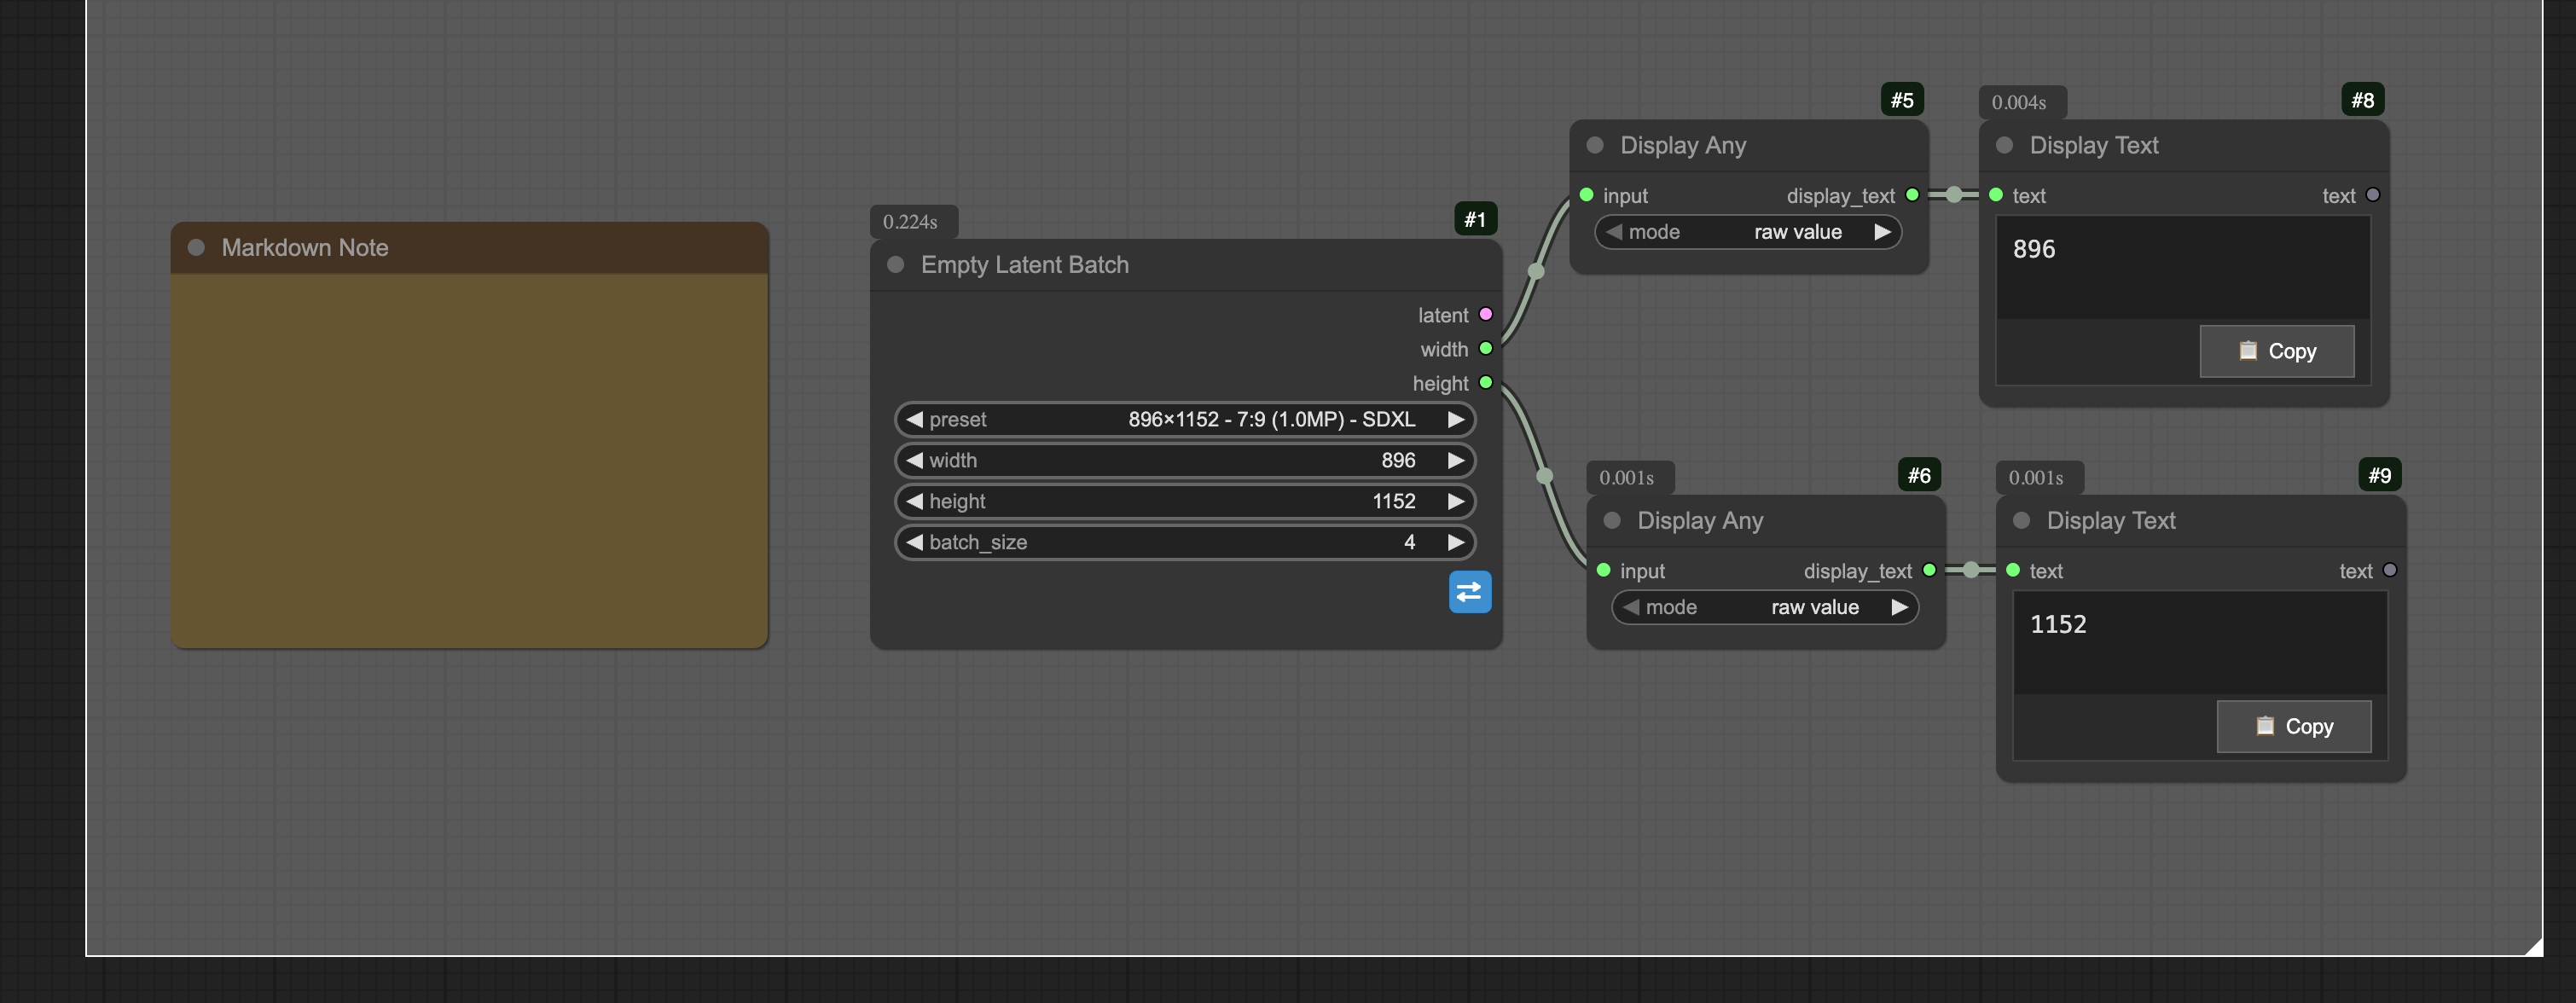Click the green width output socket
Screen dimensions: 2576x1003
(x=1485, y=349)
